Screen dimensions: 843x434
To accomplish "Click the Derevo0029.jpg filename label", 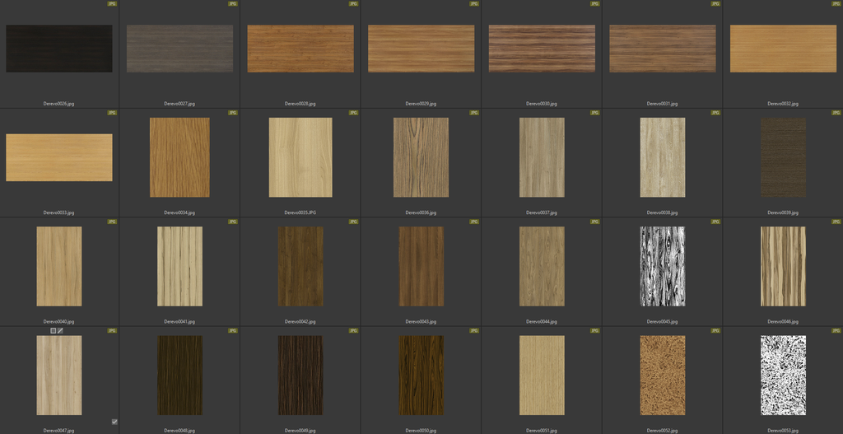I will (x=421, y=104).
